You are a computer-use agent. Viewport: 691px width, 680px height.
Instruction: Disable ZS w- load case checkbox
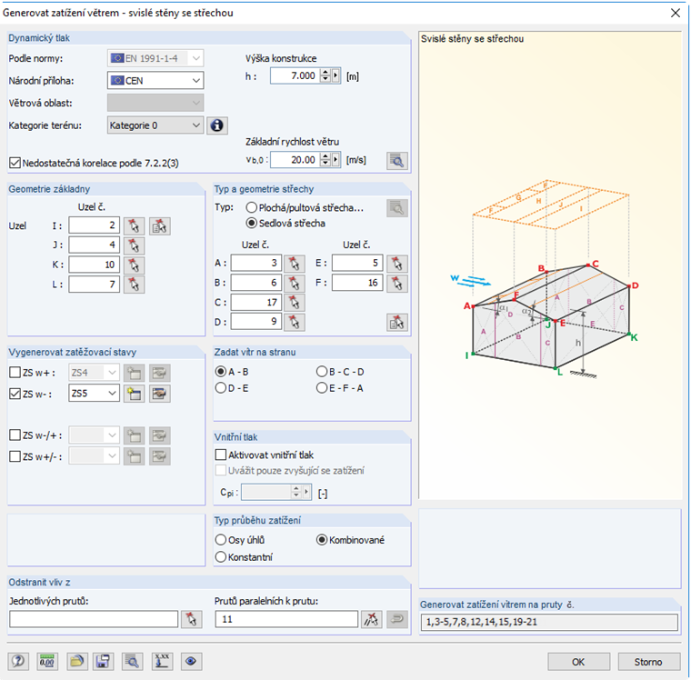(x=15, y=394)
